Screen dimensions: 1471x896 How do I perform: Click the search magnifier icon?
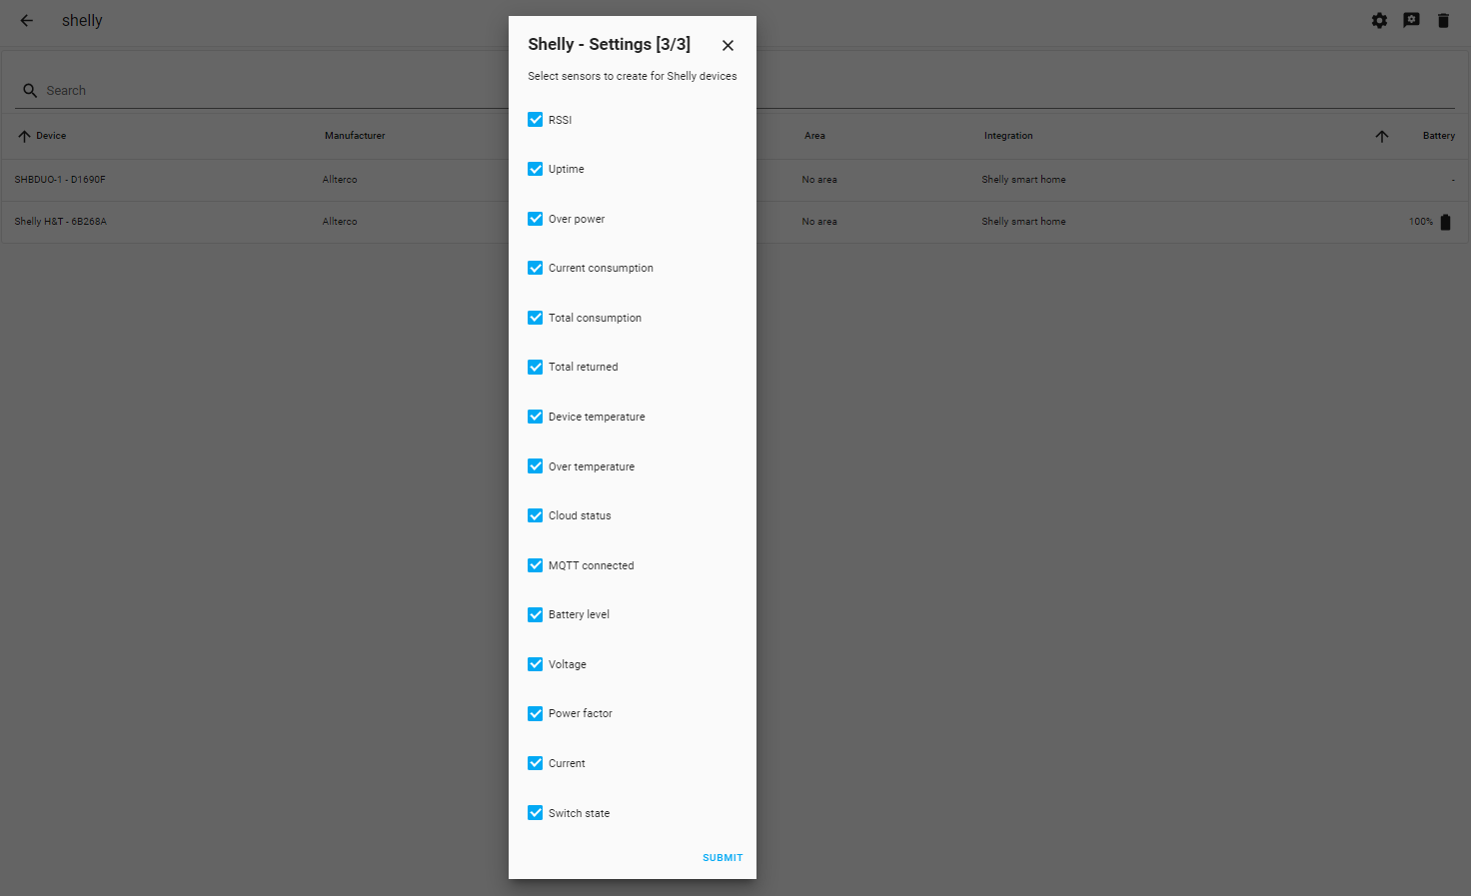tap(30, 90)
